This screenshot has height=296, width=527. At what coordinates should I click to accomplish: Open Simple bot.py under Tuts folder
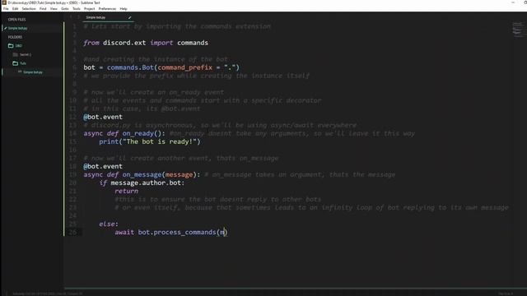(x=33, y=72)
